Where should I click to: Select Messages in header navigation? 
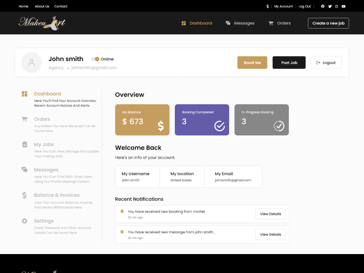(x=244, y=23)
